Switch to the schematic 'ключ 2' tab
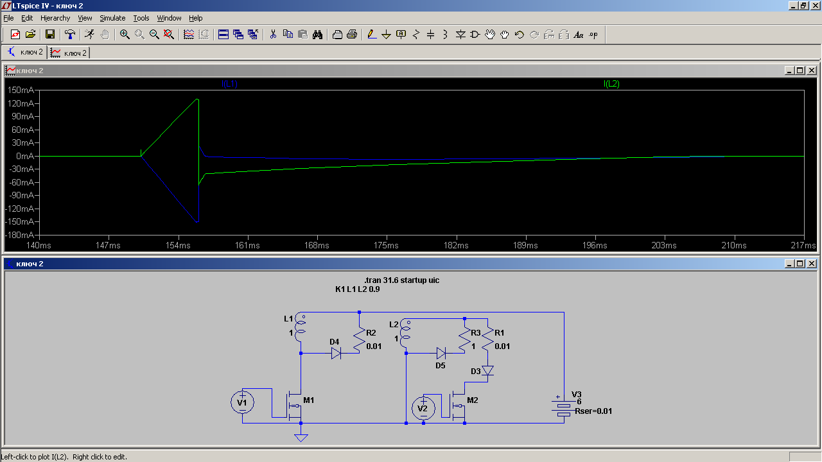This screenshot has height=462, width=822. (x=25, y=52)
